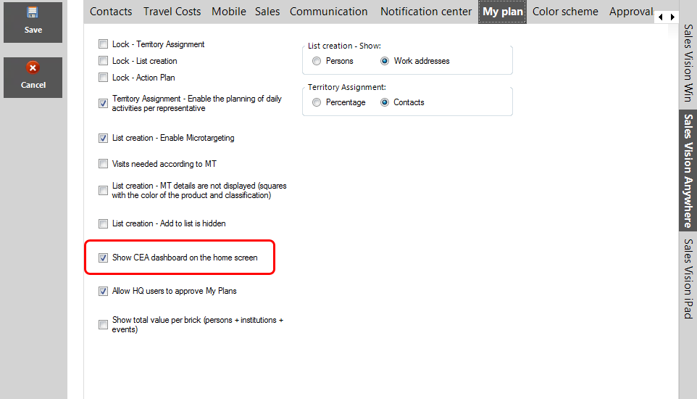The image size is (697, 399).
Task: Open the Color scheme tab
Action: [x=565, y=12]
